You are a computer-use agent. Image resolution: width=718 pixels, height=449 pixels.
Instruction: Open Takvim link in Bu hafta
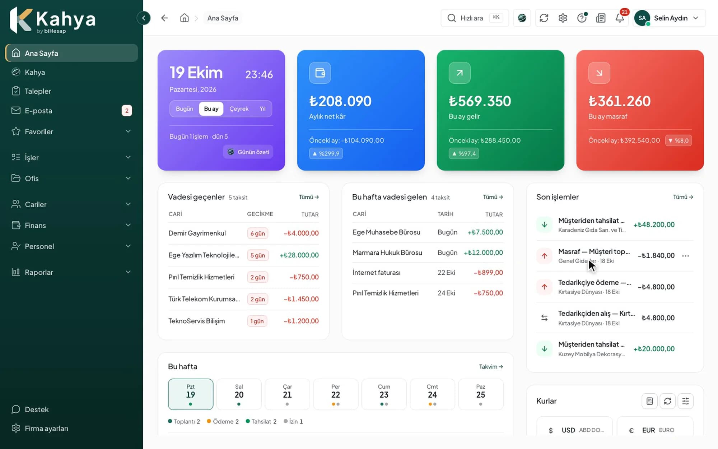[491, 366]
